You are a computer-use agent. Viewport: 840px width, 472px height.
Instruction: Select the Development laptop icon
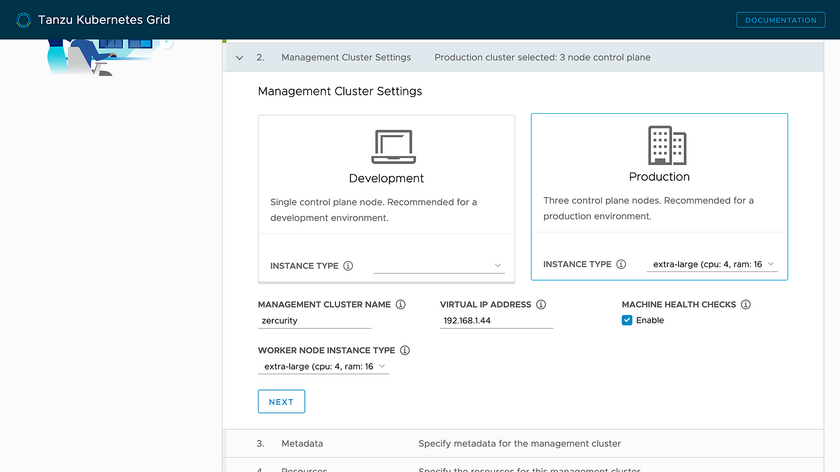point(394,147)
